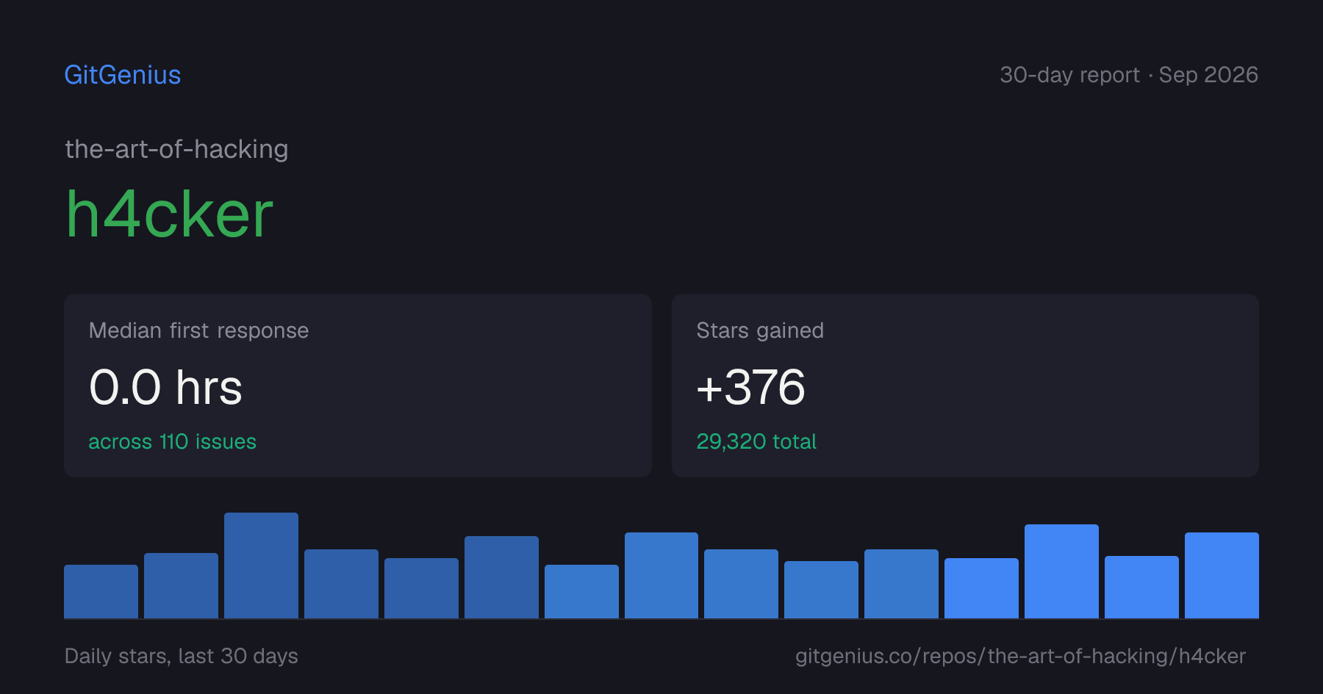Image resolution: width=1323 pixels, height=694 pixels.
Task: Select the tallest bar in the chart
Action: [x=261, y=565]
